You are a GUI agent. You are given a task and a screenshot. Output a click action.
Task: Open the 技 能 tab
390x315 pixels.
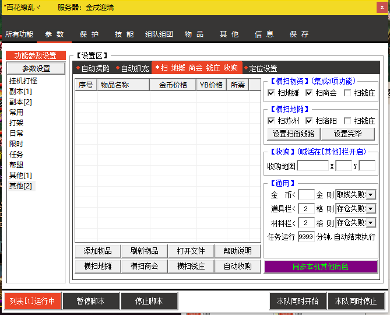(x=124, y=34)
